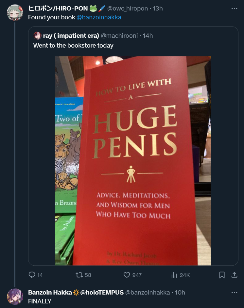244x308 pixels.
Task: Open ray's quoted tweet text
Action: pyautogui.click(x=73, y=46)
